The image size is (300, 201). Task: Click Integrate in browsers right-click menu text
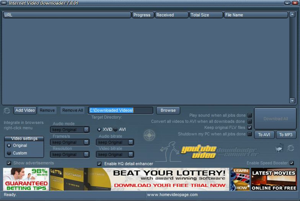pyautogui.click(x=24, y=125)
